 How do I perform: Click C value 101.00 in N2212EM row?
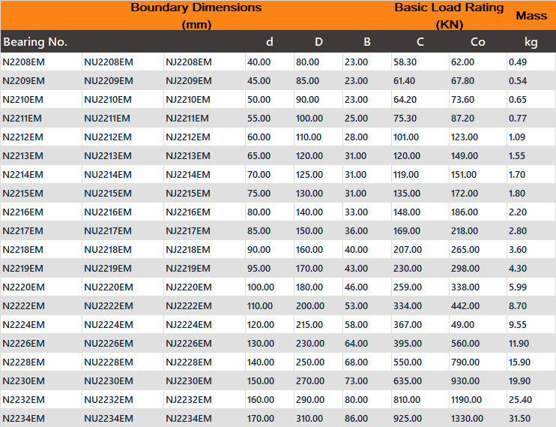point(406,137)
